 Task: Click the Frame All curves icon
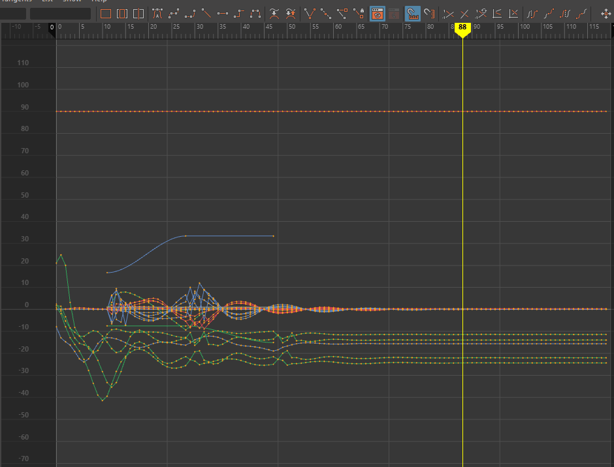pyautogui.click(x=106, y=14)
